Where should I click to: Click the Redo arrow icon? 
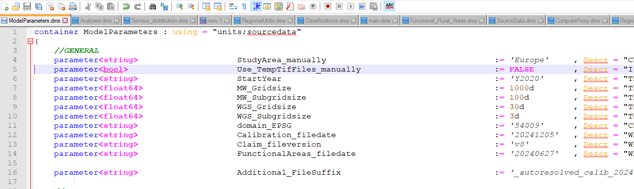click(x=138, y=6)
